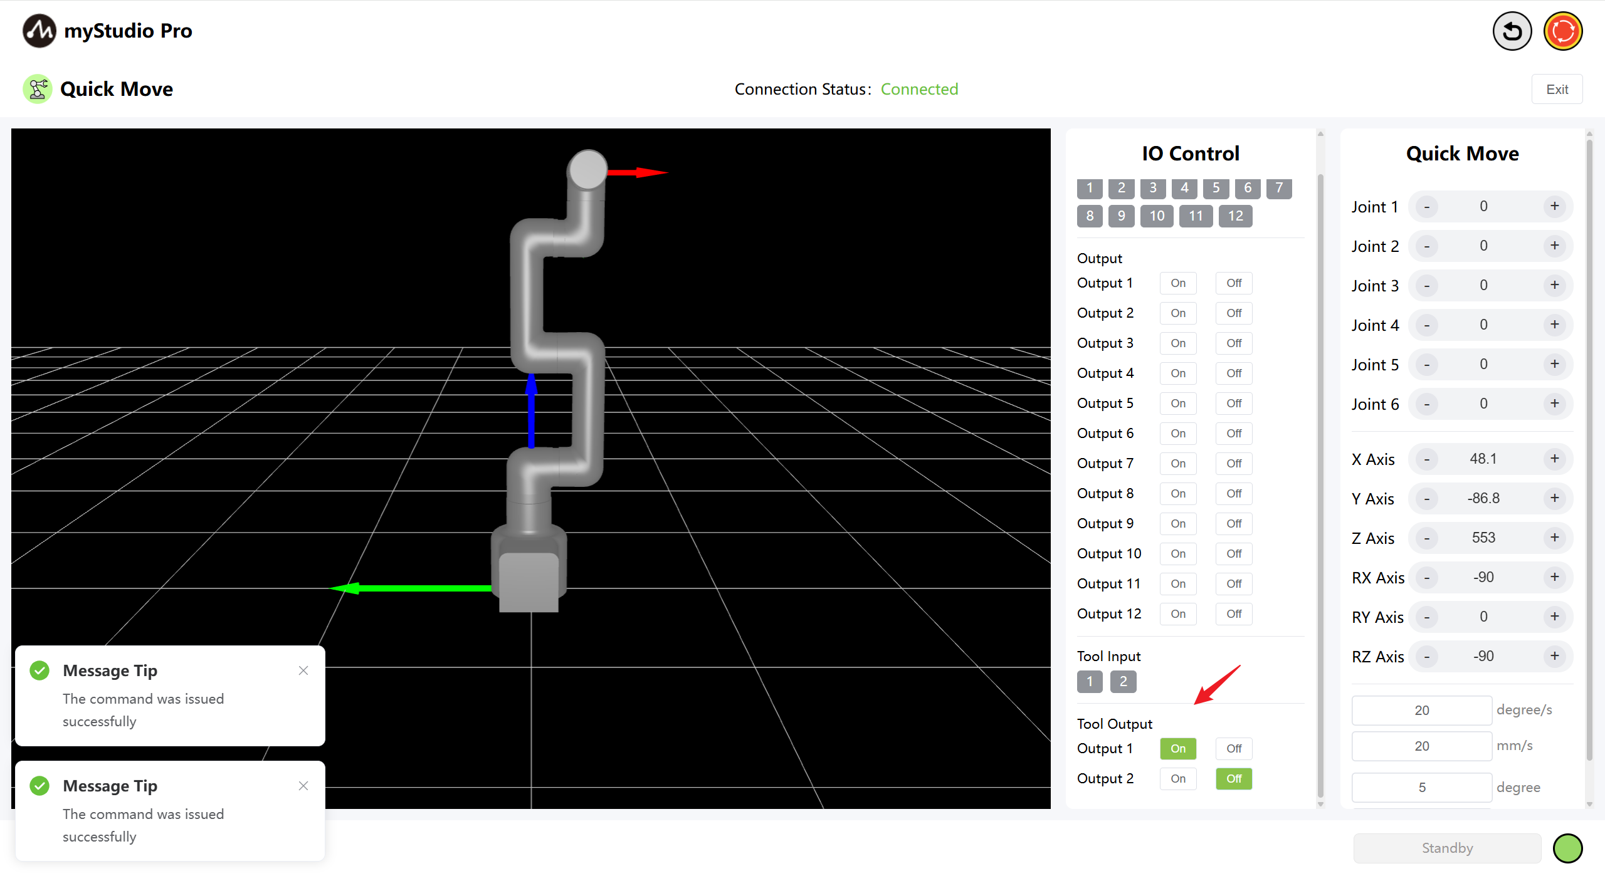Click the undo/back arrow icon at top right
This screenshot has height=876, width=1605.
(1512, 31)
